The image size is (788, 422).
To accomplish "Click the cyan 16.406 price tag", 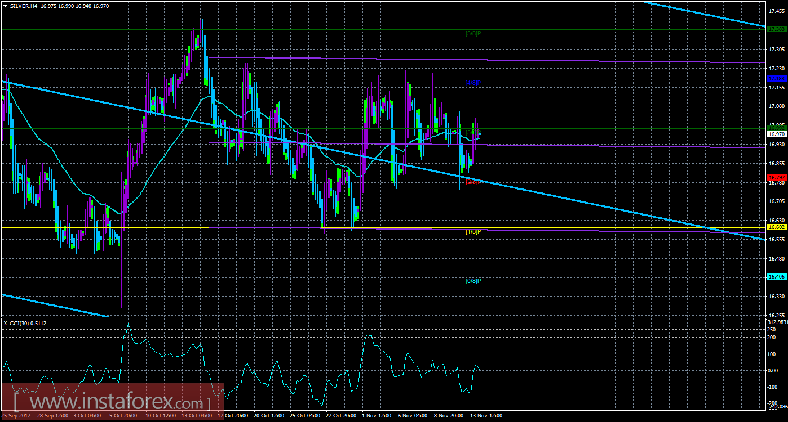I will 777,277.
